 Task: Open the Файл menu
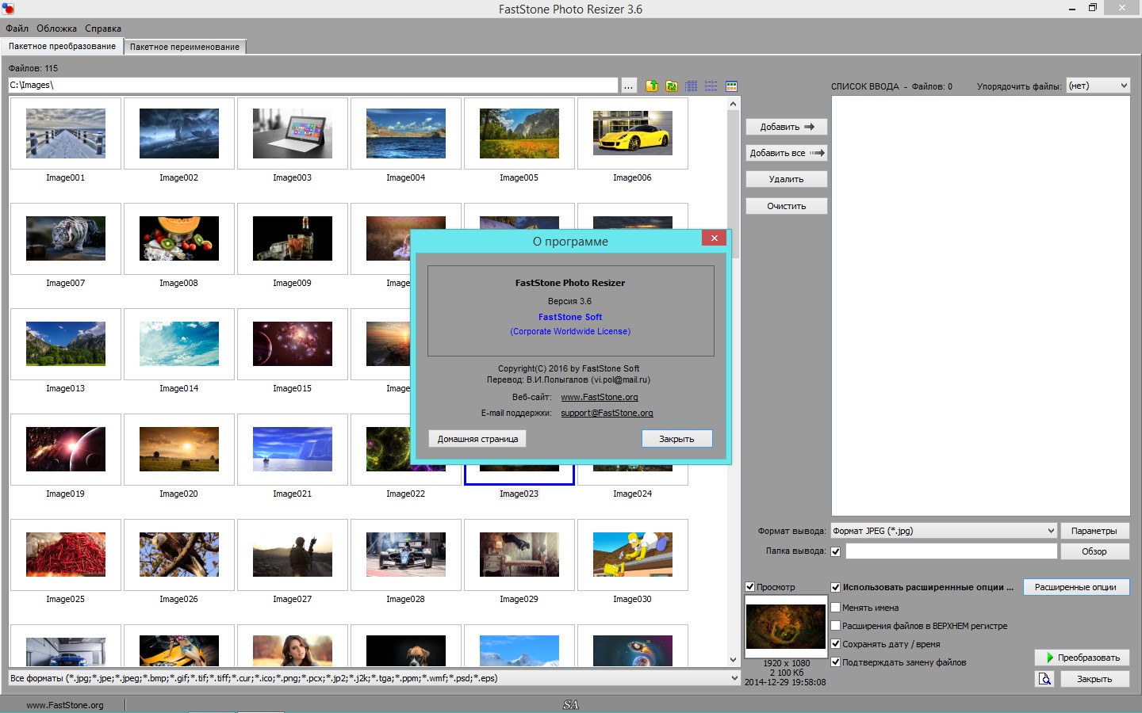point(17,29)
